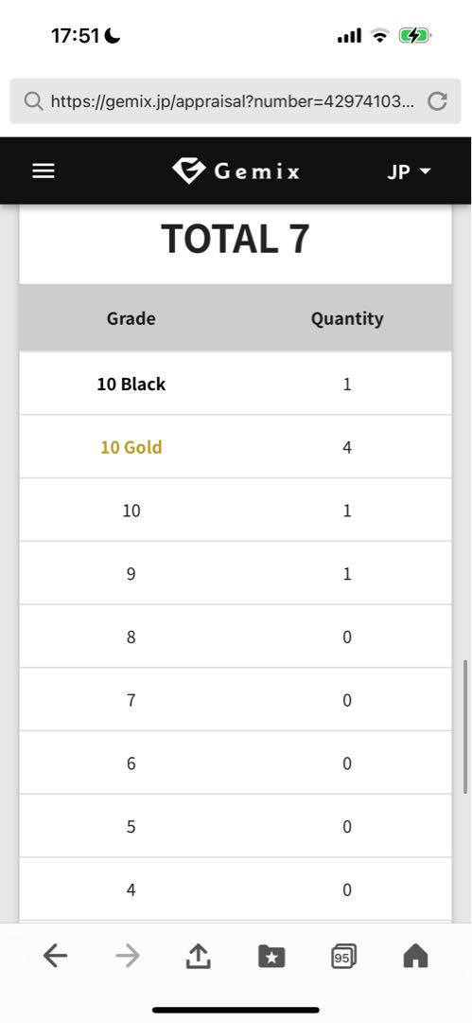Screen dimensions: 472x1023
Task: Go back with the left arrow
Action: tap(55, 957)
